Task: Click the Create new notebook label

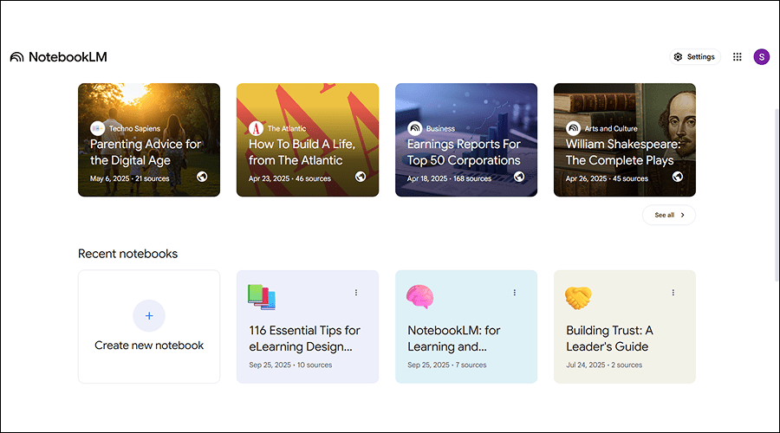Action: tap(149, 346)
